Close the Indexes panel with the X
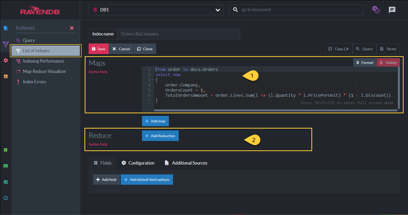 (72, 28)
